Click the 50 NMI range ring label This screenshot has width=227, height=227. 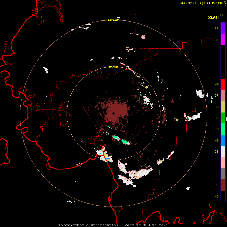click(113, 67)
